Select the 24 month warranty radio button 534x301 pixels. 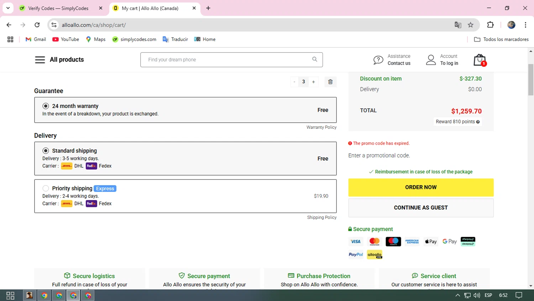tap(46, 106)
